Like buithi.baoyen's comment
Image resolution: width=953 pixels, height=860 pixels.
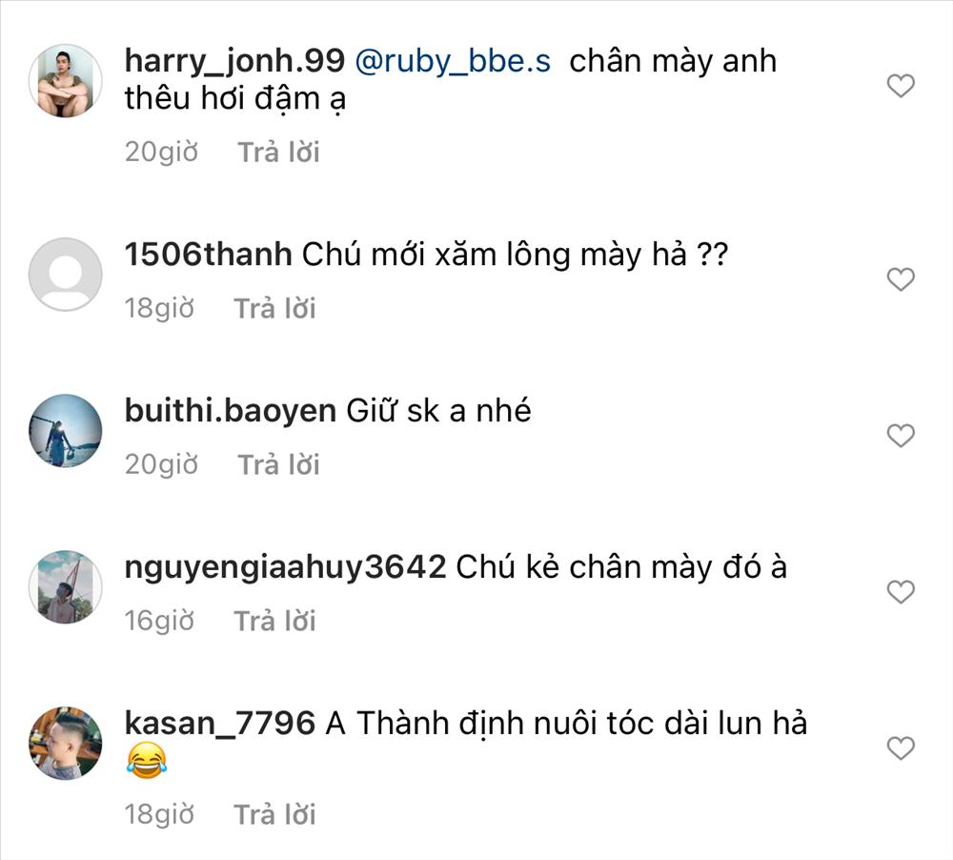(x=901, y=436)
